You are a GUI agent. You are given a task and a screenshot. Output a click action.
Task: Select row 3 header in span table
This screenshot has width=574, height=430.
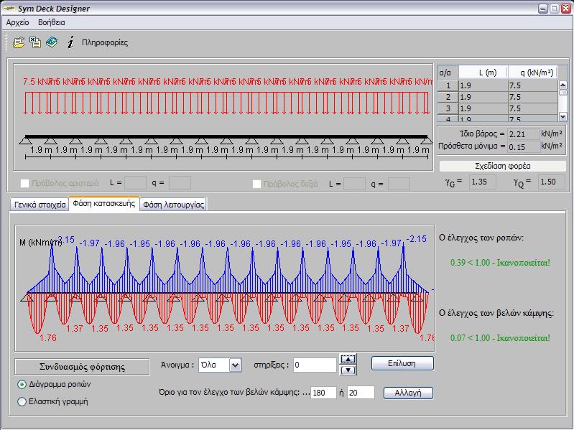click(448, 108)
